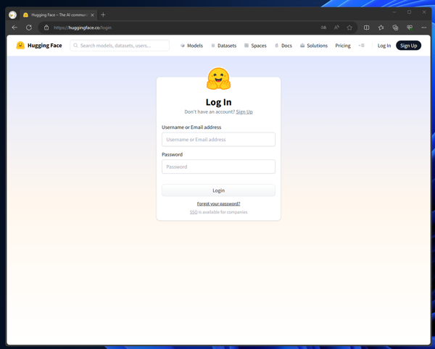The height and width of the screenshot is (349, 435).
Task: Open the Datasets page
Action: [223, 46]
